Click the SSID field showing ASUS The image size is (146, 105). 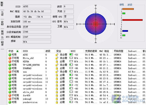(x=37, y=6)
